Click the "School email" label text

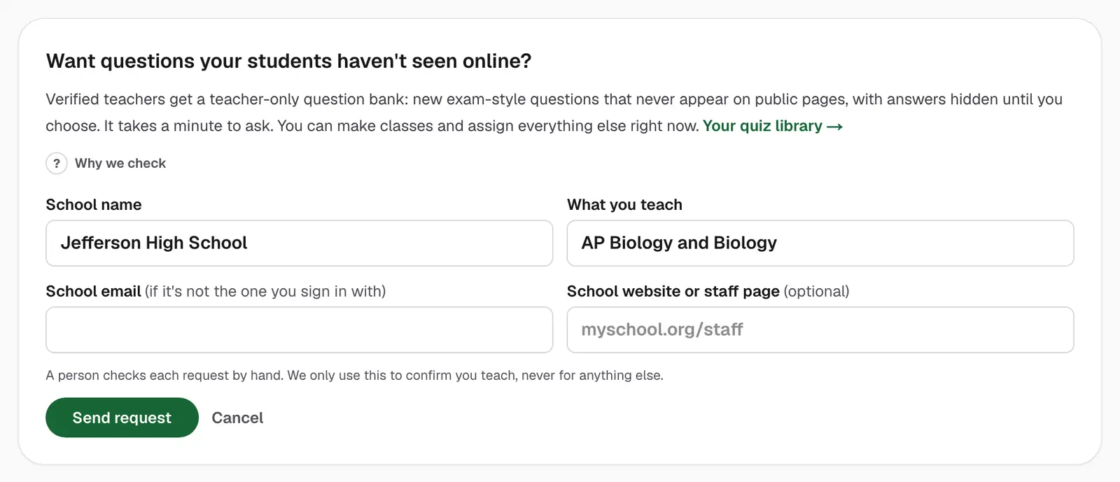coord(94,292)
